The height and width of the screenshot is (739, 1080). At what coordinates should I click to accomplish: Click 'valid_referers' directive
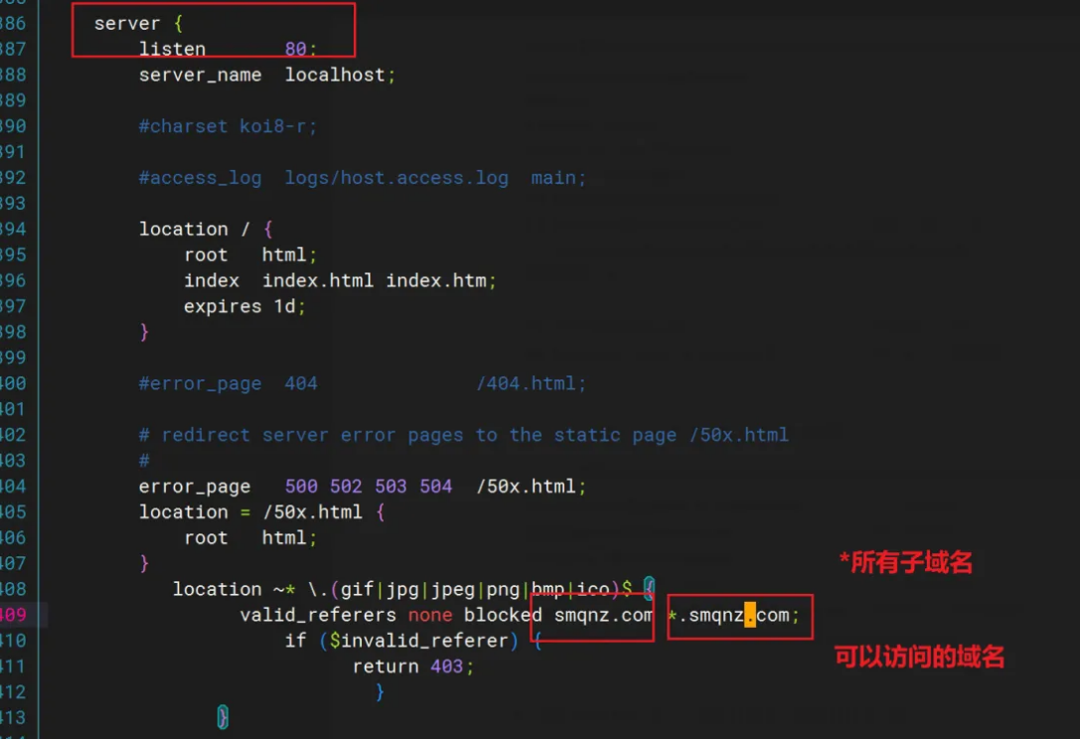tap(318, 615)
